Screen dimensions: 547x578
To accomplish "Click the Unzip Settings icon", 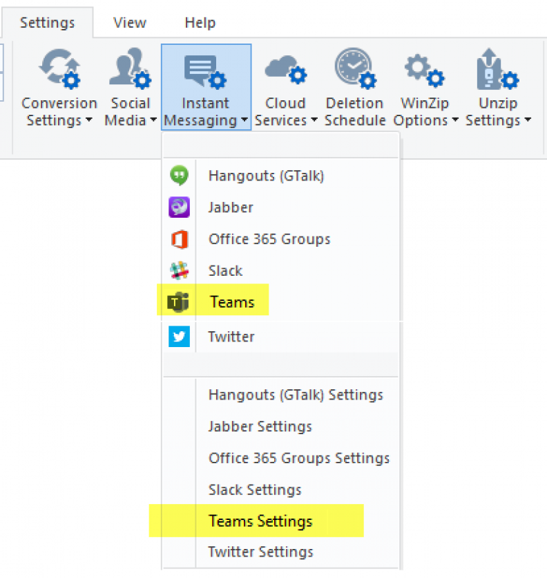I will coord(498,69).
